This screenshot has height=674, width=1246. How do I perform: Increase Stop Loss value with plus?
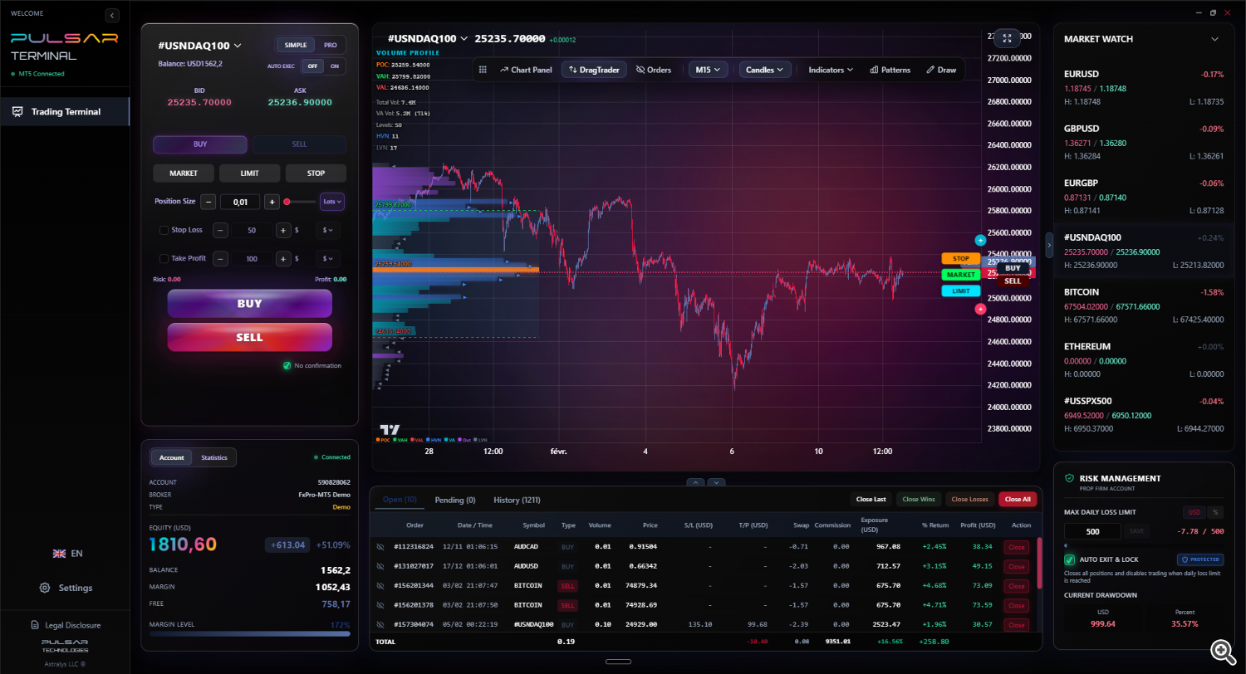[x=282, y=231]
